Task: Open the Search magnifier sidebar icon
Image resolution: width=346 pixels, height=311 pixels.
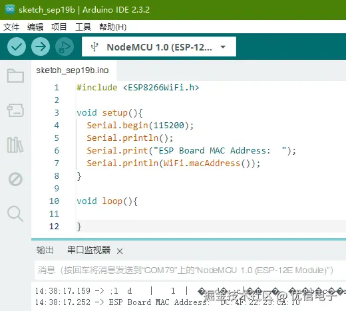Action: click(15, 213)
